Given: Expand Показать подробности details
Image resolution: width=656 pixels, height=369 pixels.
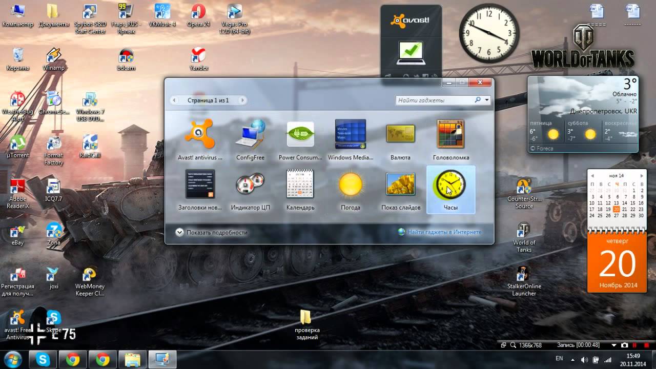Looking at the screenshot, I should (211, 232).
